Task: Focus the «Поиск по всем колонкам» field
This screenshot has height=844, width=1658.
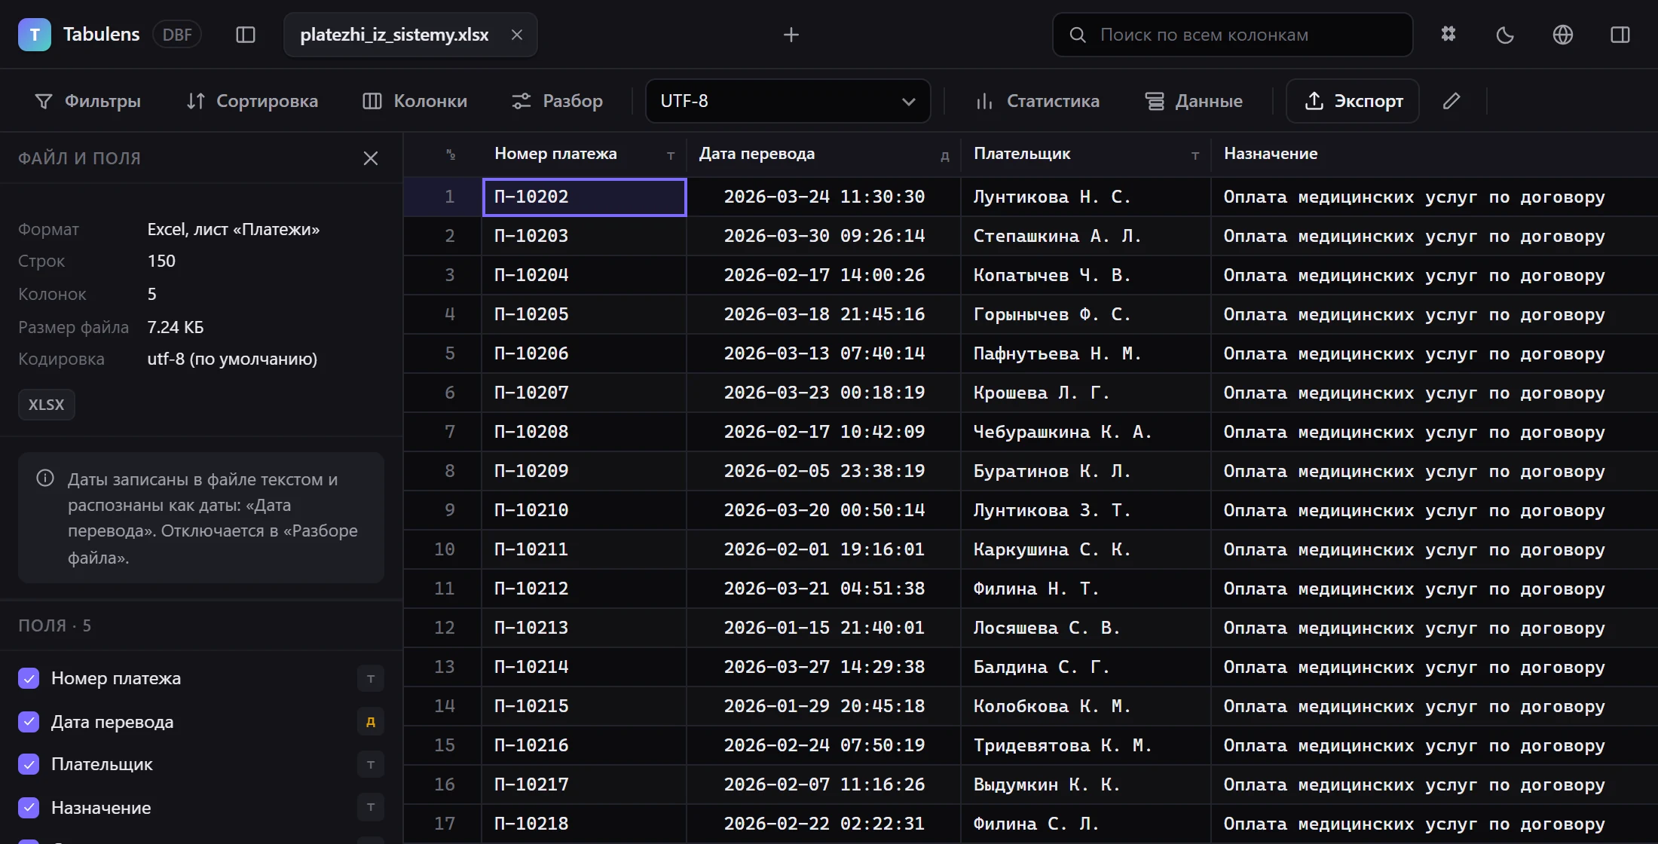Action: (1233, 35)
